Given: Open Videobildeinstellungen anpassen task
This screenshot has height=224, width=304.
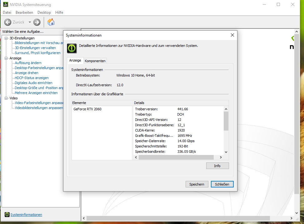Looking at the screenshot, I should pos(39,108).
